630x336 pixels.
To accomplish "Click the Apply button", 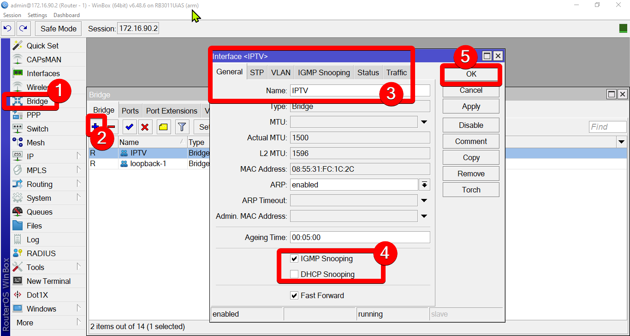I will [471, 106].
